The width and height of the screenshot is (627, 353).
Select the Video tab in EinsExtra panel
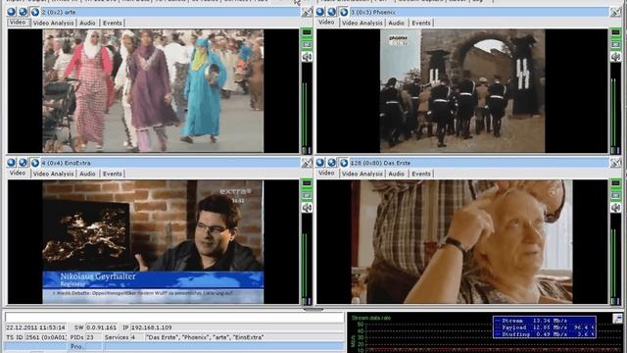click(x=18, y=174)
